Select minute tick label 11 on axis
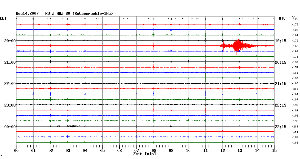Screen dimensions: 300x159 coord(205,150)
